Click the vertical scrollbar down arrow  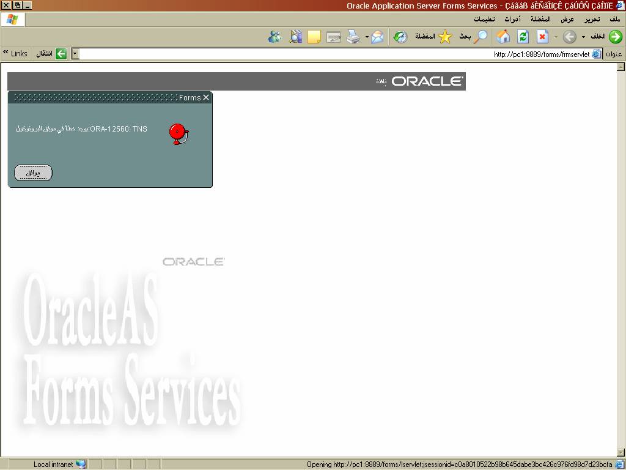pyautogui.click(x=620, y=452)
